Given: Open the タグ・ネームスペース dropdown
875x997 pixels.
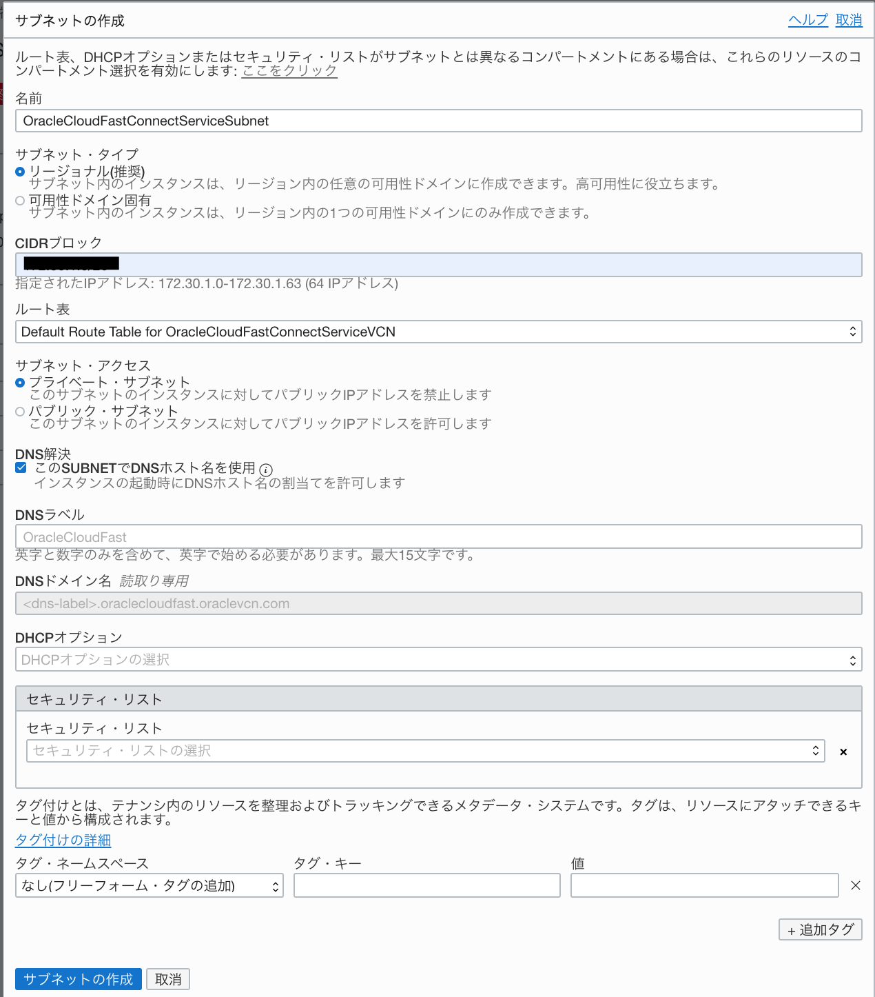Looking at the screenshot, I should (150, 885).
